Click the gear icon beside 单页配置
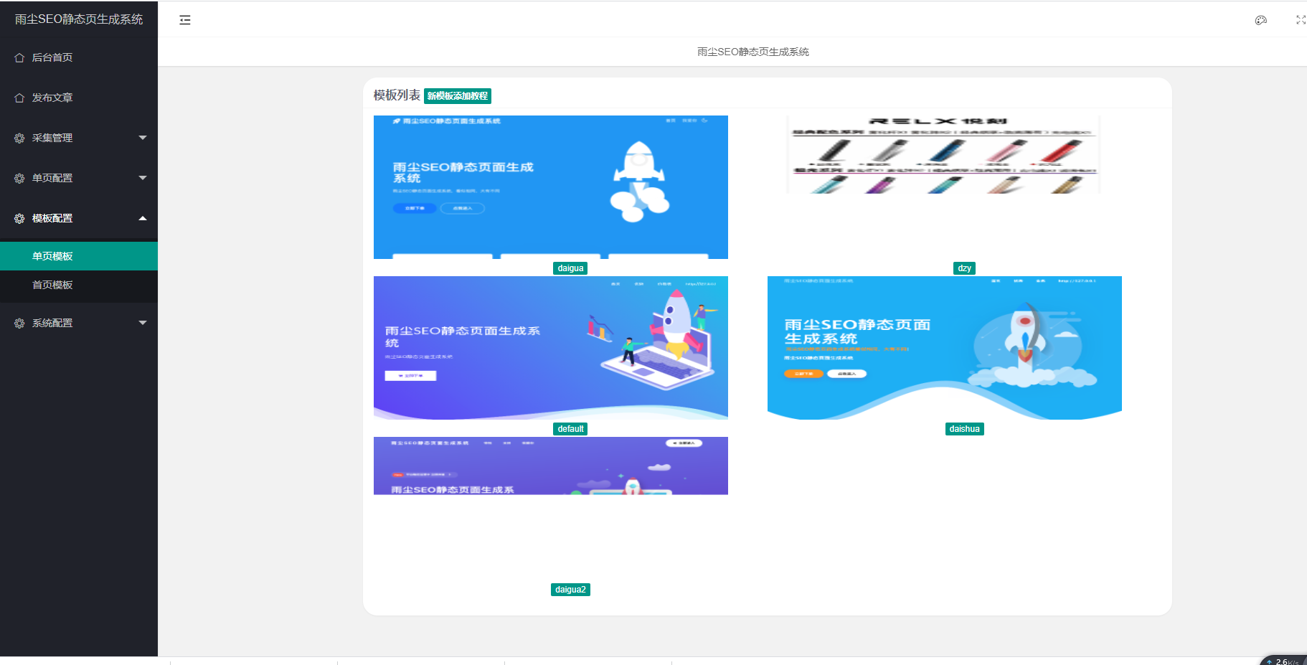 pyautogui.click(x=19, y=178)
